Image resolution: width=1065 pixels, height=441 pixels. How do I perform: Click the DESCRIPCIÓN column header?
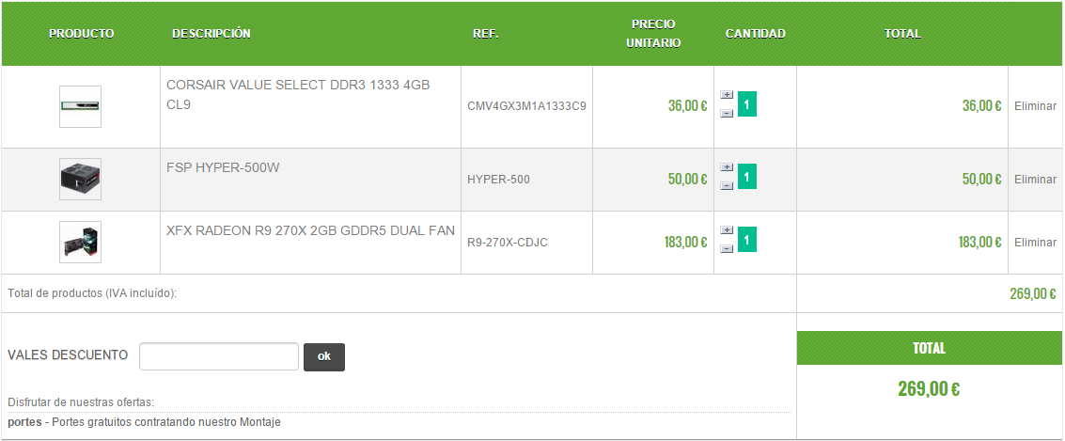pyautogui.click(x=211, y=33)
